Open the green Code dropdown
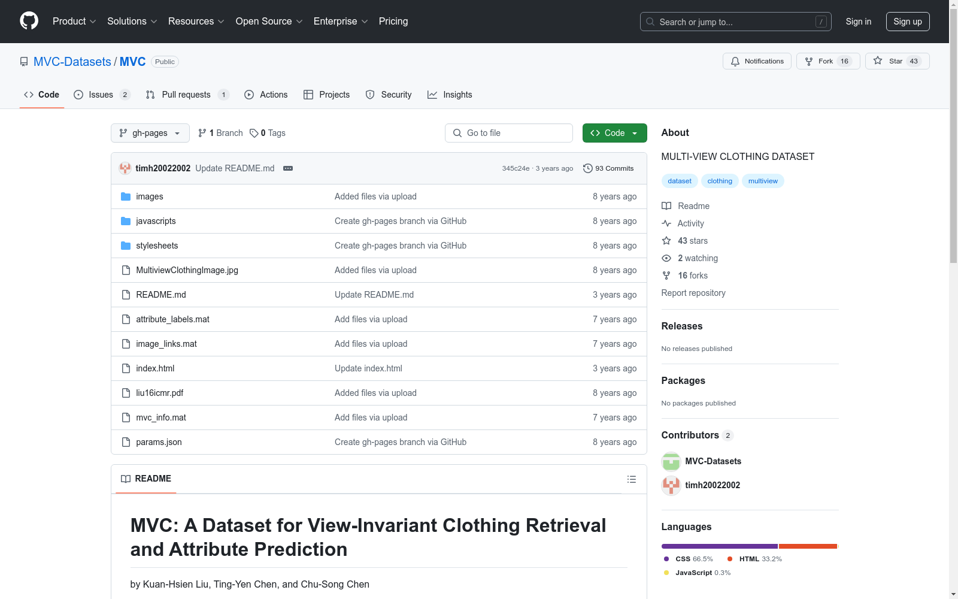Viewport: 958px width, 599px height. point(615,133)
